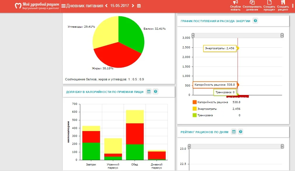Go to next day arrow

[x=133, y=6]
